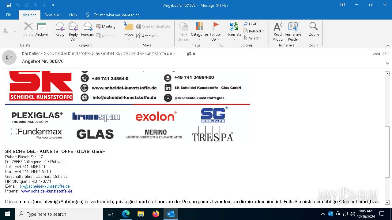392x220 pixels.
Task: Click Tell me what you want to do
Action: click(x=116, y=15)
